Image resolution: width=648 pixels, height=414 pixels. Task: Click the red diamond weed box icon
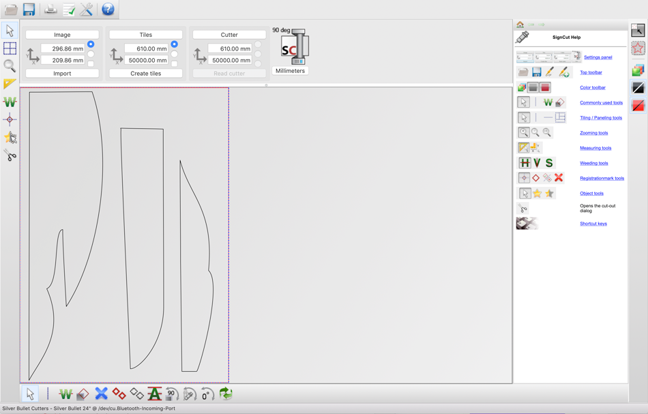[83, 394]
